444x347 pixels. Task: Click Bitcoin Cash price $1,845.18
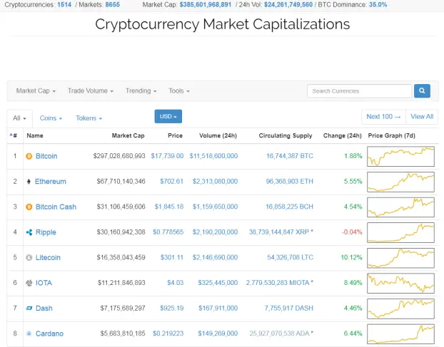[168, 207]
